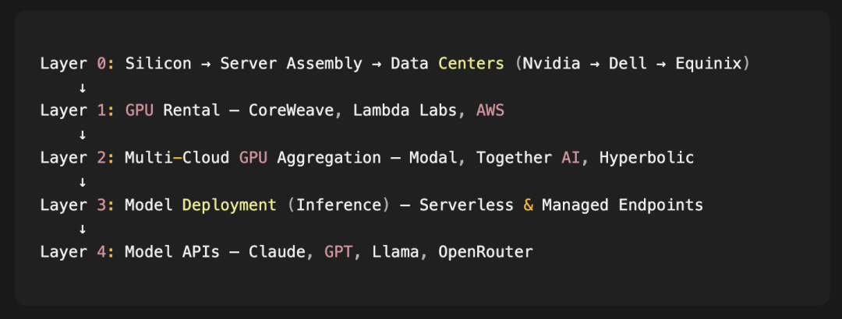This screenshot has height=319, width=842.
Task: Click Claude in the Layer 4 line
Action: point(277,252)
